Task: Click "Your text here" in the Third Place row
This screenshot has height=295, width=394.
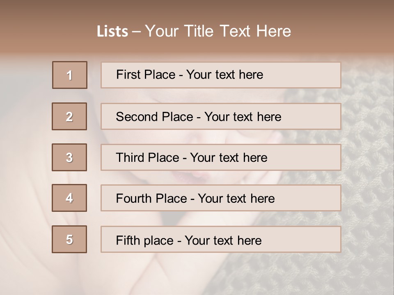Action: pyautogui.click(x=229, y=158)
